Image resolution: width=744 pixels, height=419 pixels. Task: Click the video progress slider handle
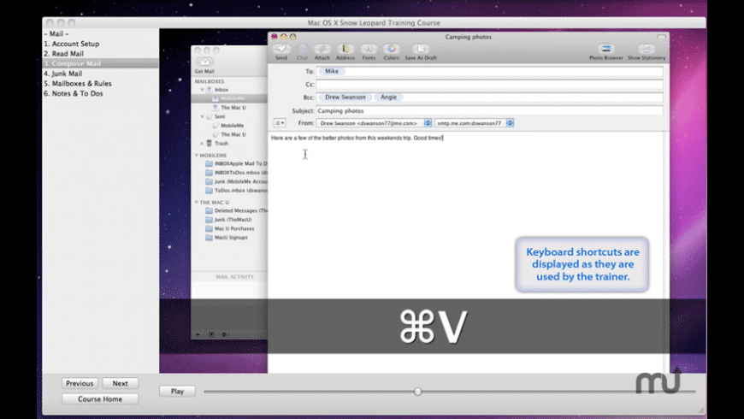point(417,392)
